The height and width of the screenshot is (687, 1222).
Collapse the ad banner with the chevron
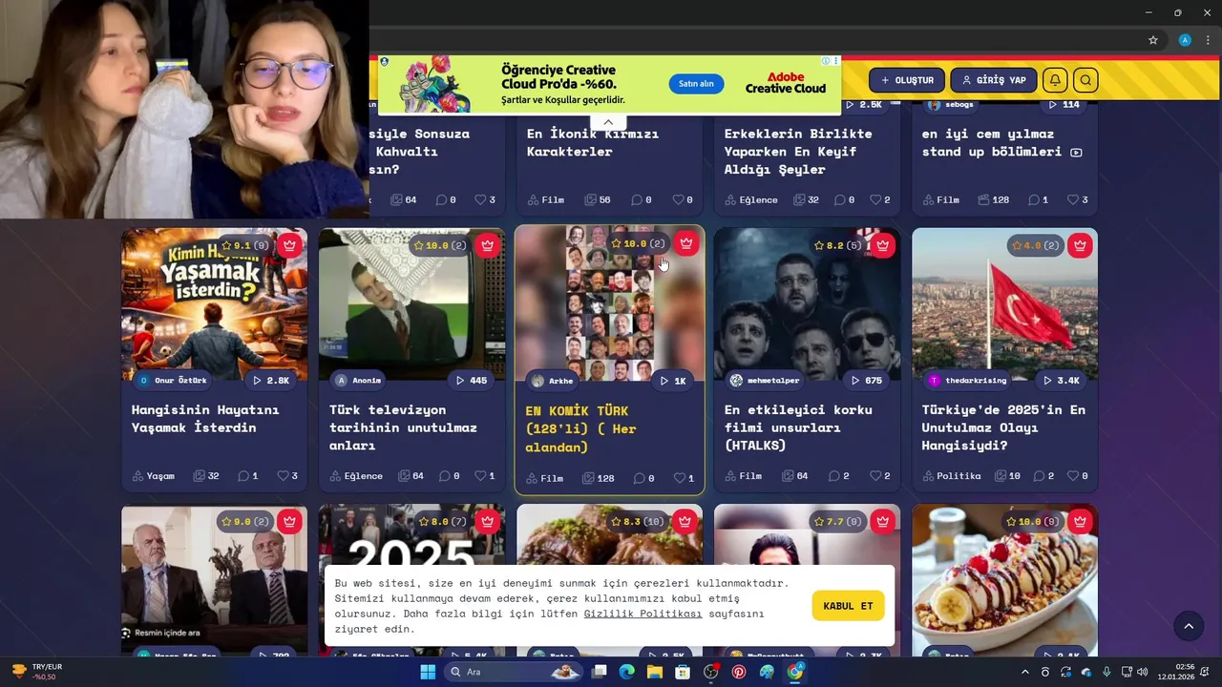[608, 122]
